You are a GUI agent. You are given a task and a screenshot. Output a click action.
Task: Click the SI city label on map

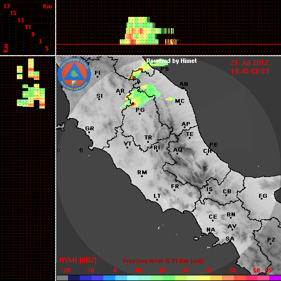[x=99, y=96]
